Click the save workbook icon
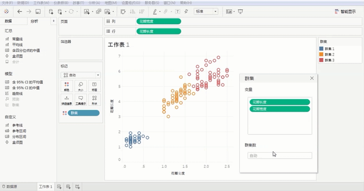364x191 pixels. coord(38,12)
